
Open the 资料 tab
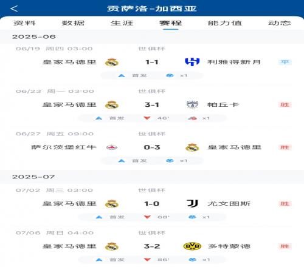[x=24, y=23]
